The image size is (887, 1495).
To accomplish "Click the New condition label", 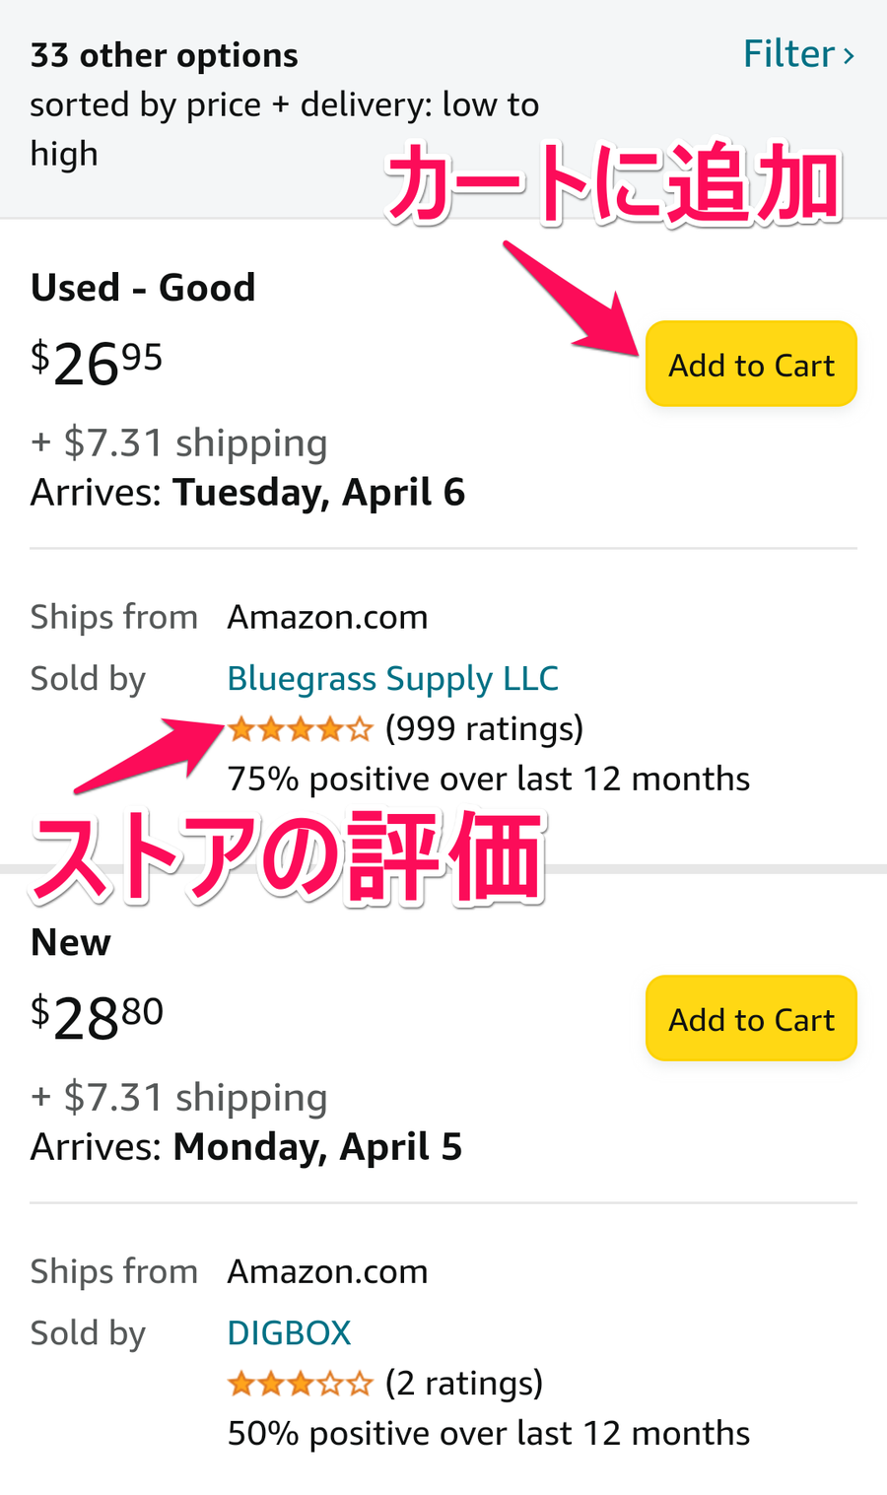I will (x=70, y=942).
